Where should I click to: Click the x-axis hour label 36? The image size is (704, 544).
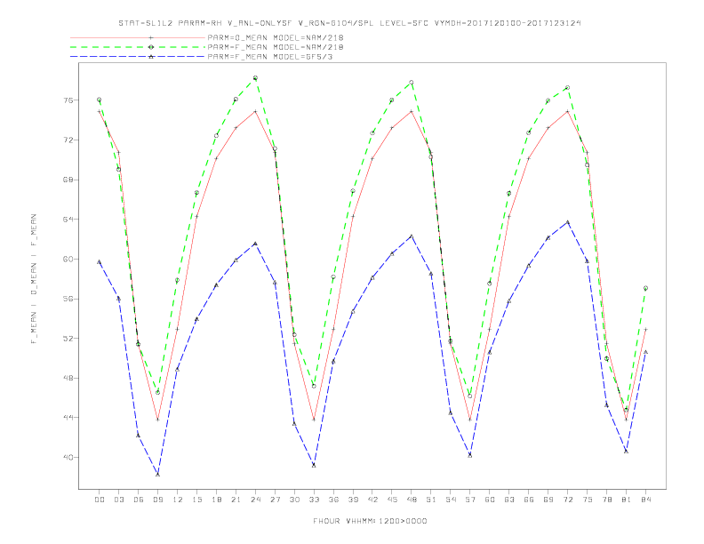tap(333, 500)
